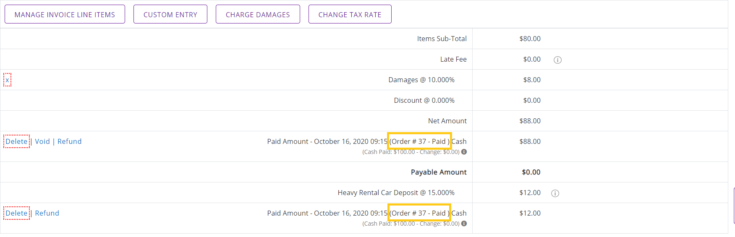
Task: Remove Damages charge with the x link
Action: [7, 80]
